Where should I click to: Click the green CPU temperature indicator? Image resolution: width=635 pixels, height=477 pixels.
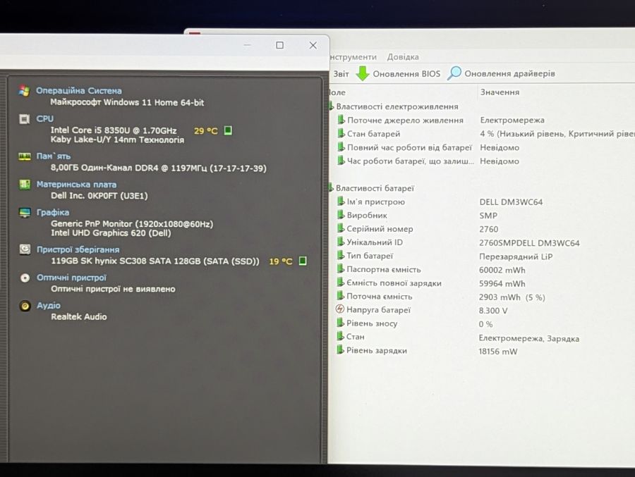click(x=228, y=130)
